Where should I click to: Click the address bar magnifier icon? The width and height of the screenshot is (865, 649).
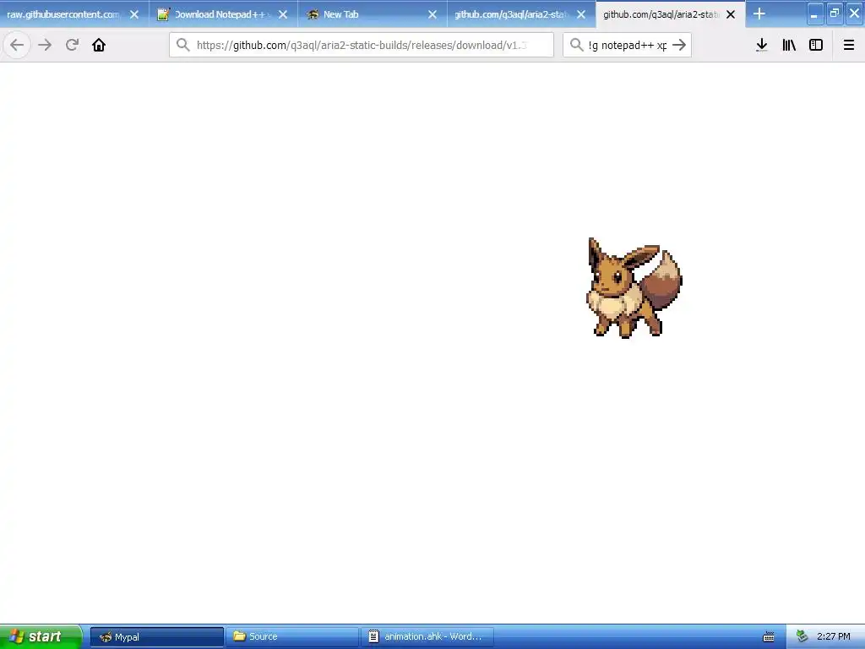coord(183,45)
